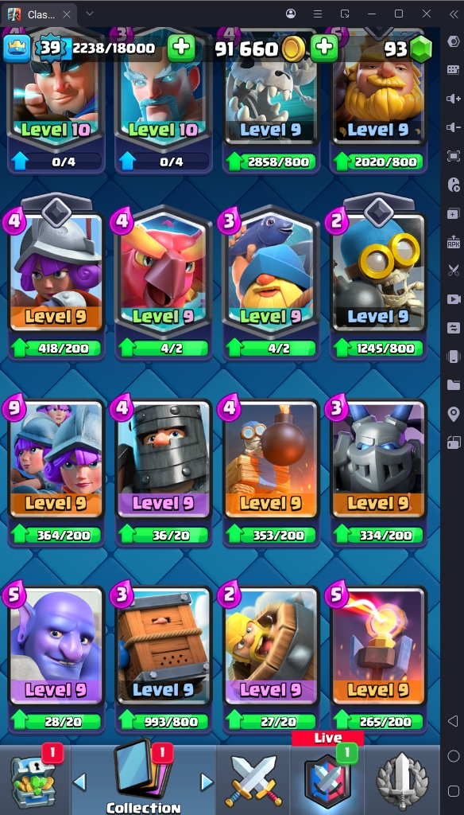Click the blue king crown level icon
Image resolution: width=464 pixels, height=815 pixels.
[x=17, y=49]
